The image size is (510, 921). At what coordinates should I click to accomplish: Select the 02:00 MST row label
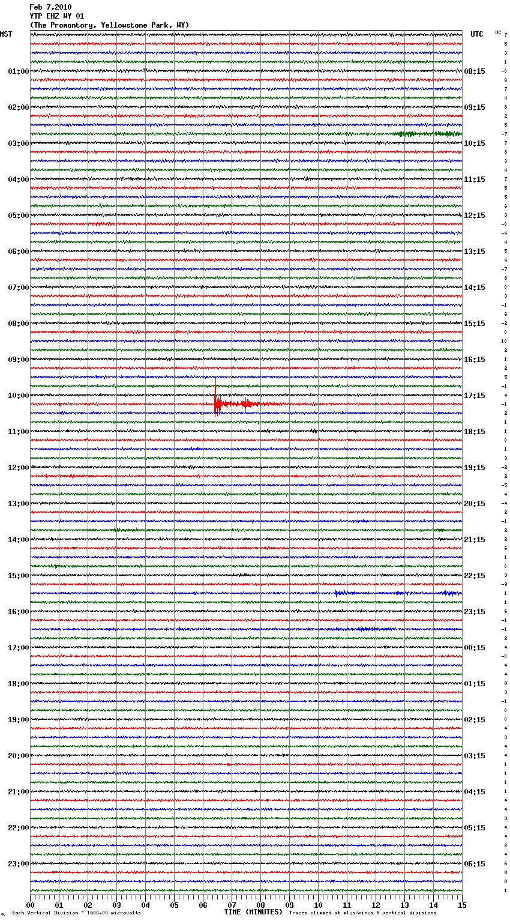(x=19, y=107)
